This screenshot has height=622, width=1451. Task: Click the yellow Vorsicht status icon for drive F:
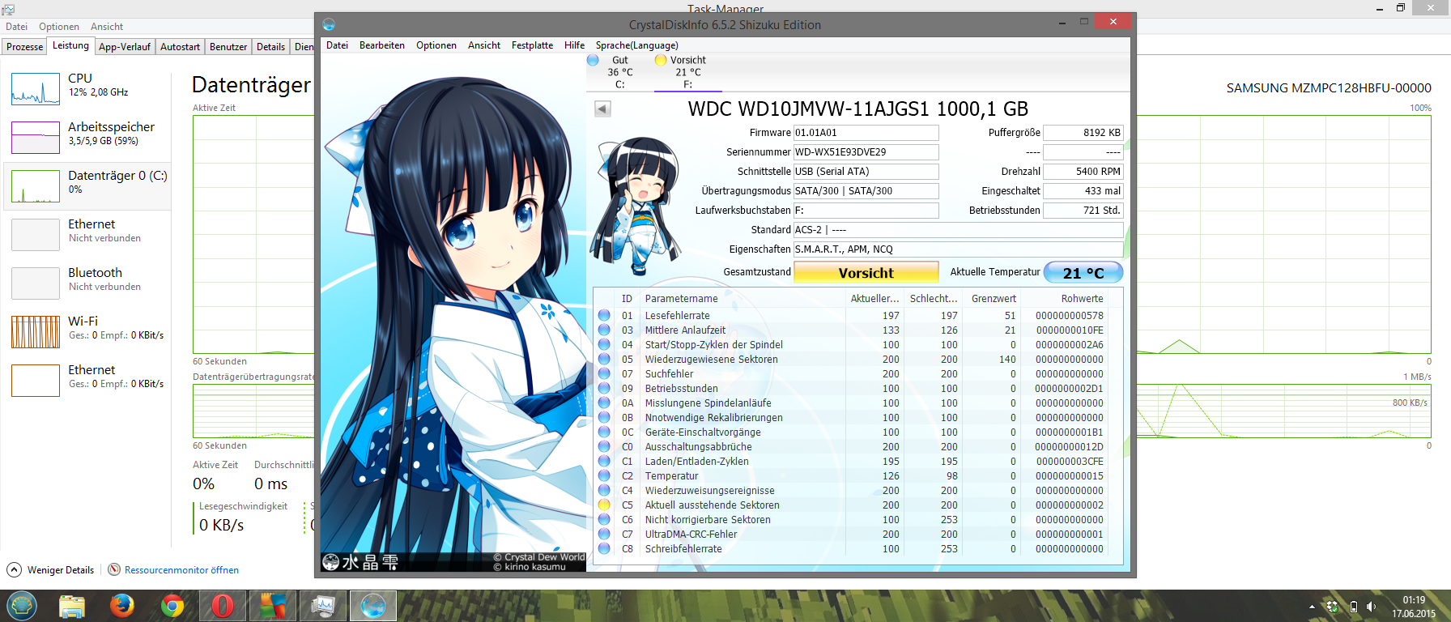[661, 60]
